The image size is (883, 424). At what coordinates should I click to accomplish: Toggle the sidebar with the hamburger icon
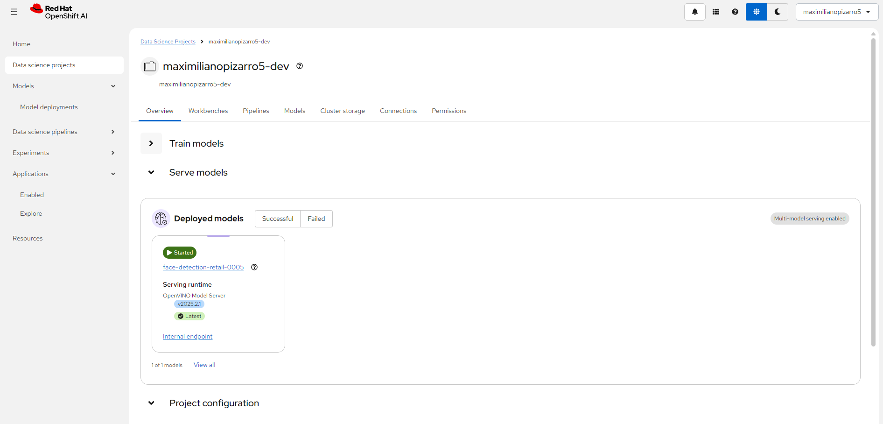tap(14, 12)
